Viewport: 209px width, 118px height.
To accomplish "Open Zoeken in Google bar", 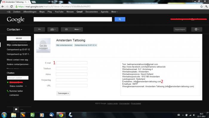I will click(17, 12).
